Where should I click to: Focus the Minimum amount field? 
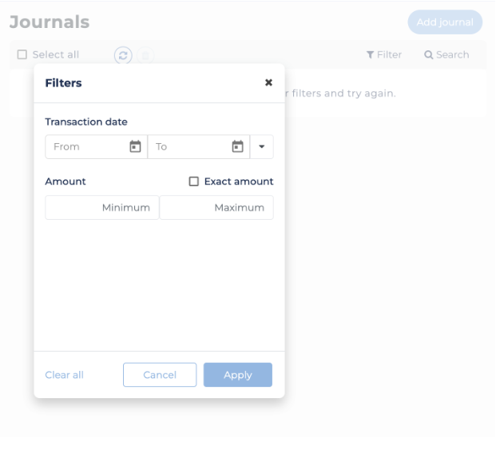click(x=101, y=208)
